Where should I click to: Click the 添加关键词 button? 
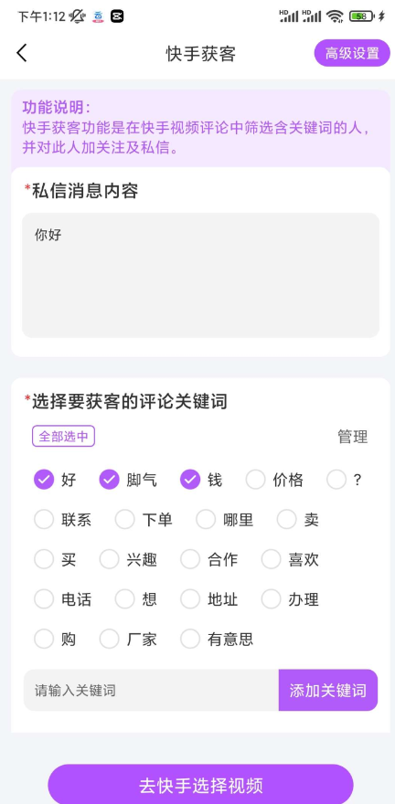tap(328, 690)
